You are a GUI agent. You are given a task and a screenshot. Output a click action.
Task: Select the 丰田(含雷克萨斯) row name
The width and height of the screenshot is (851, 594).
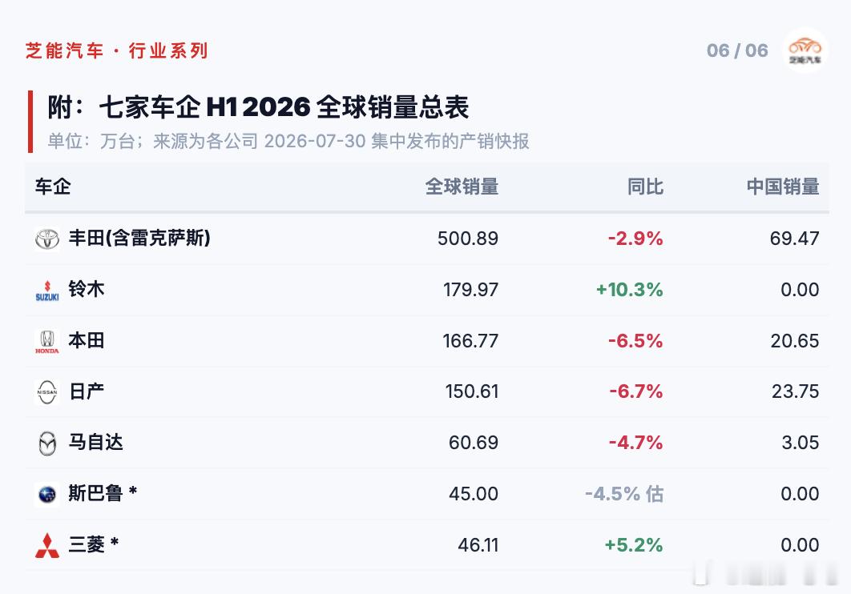139,238
